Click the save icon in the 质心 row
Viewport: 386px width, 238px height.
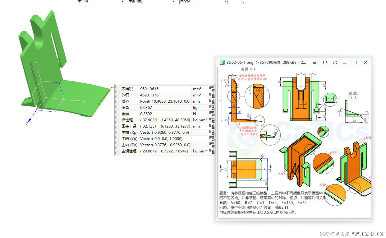[x=212, y=101]
